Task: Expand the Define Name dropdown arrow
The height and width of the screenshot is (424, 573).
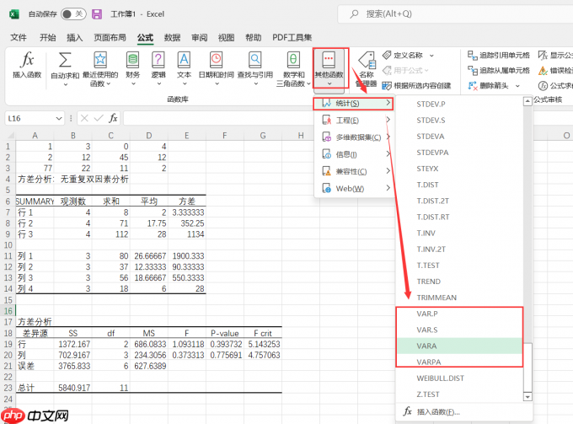Action: pyautogui.click(x=431, y=56)
